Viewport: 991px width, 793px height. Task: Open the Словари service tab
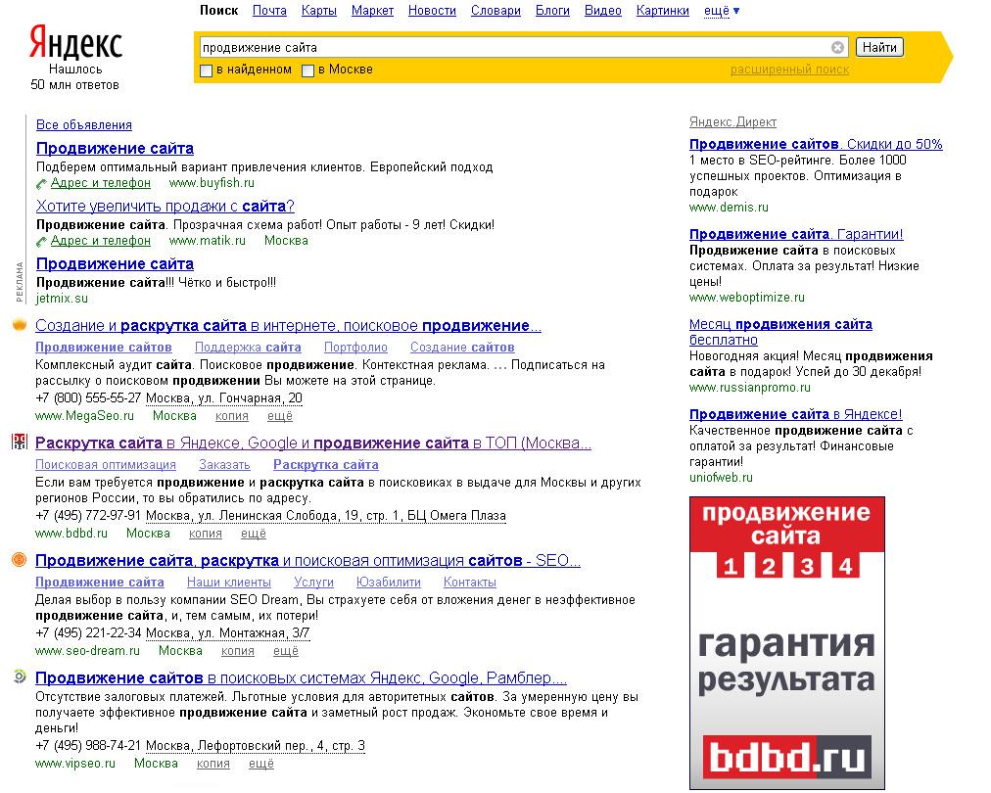click(495, 11)
